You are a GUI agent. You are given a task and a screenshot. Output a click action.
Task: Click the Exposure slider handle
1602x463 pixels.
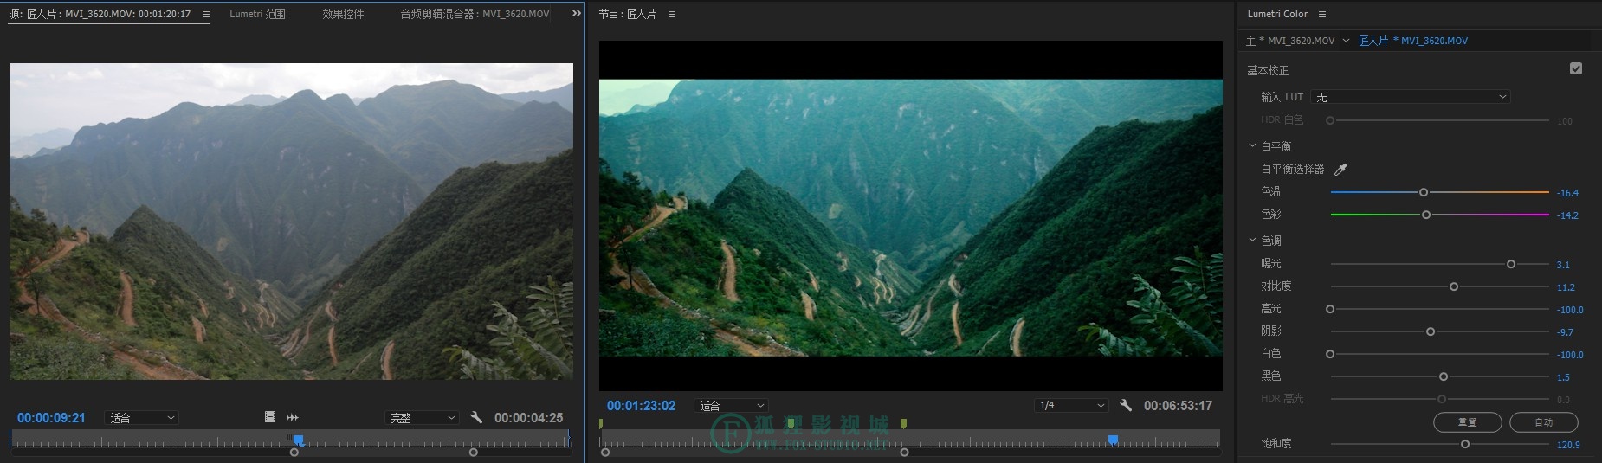pos(1511,264)
